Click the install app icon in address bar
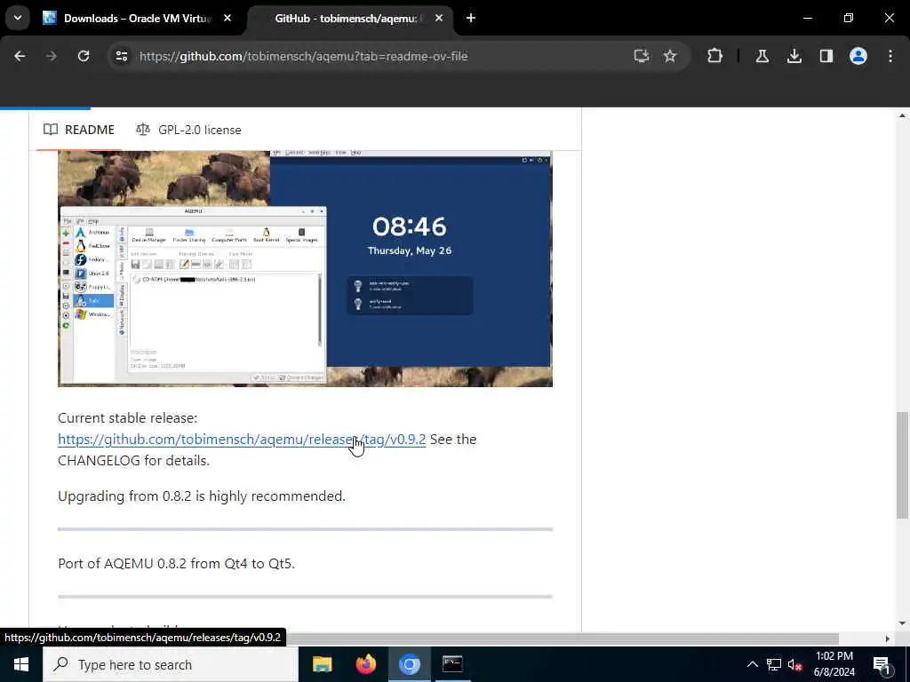The image size is (910, 682). pos(642,56)
